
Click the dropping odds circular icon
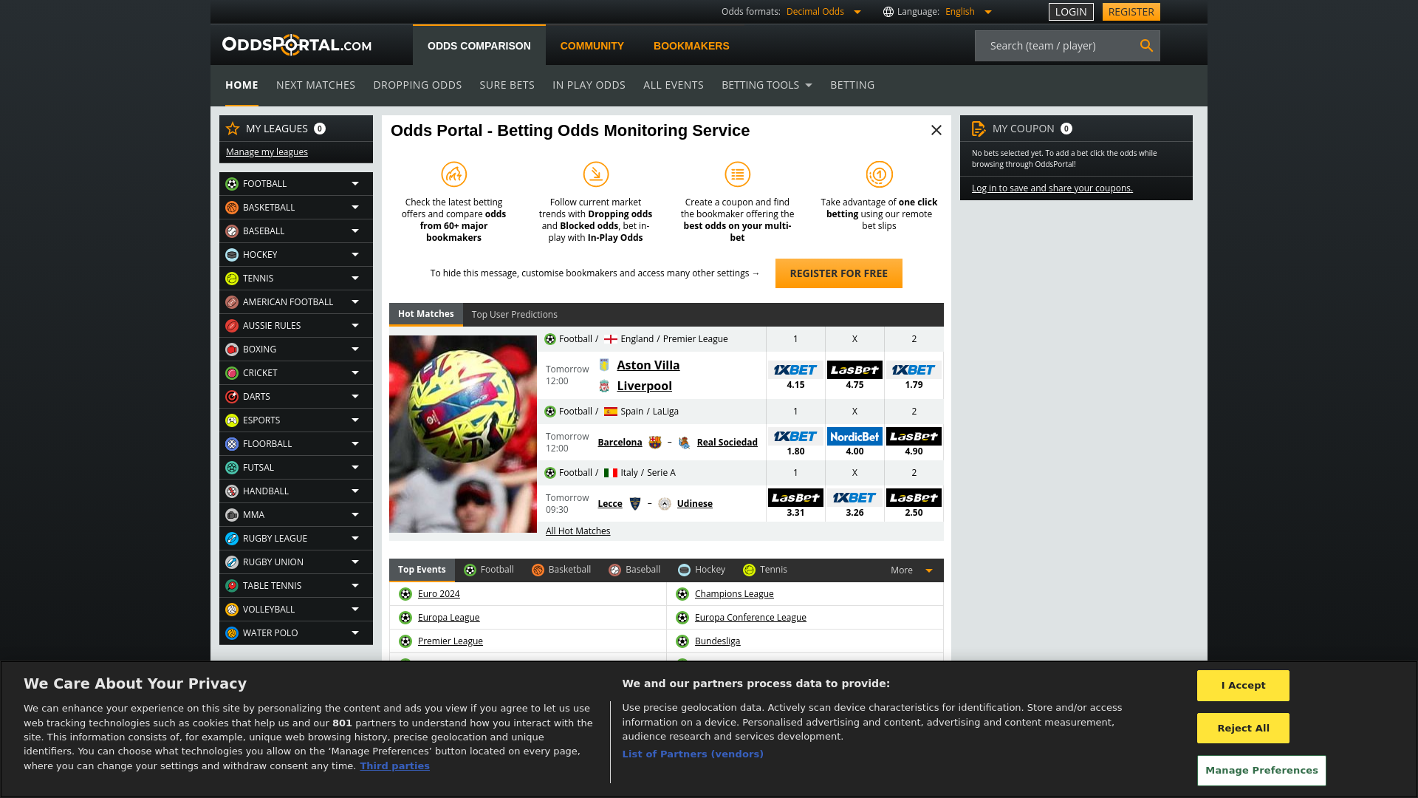point(596,174)
